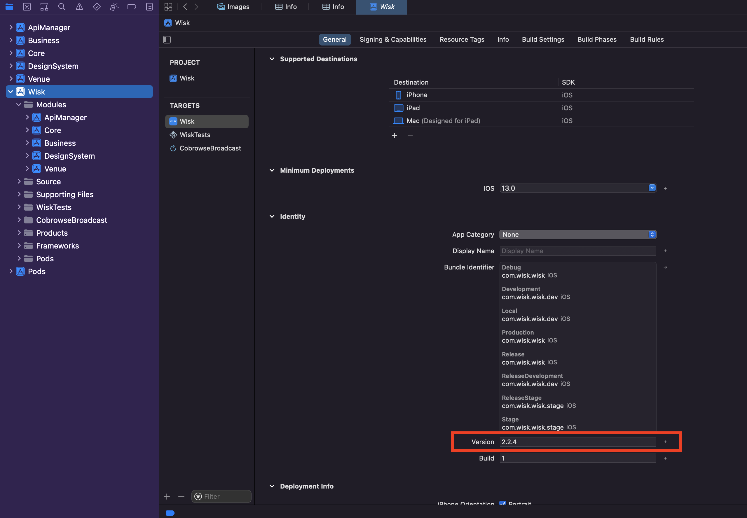Open the Symbol navigator hierarchy icon
The width and height of the screenshot is (747, 518).
pos(44,6)
